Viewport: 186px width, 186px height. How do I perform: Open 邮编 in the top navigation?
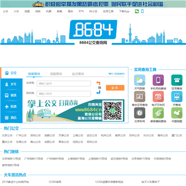click(x=59, y=11)
